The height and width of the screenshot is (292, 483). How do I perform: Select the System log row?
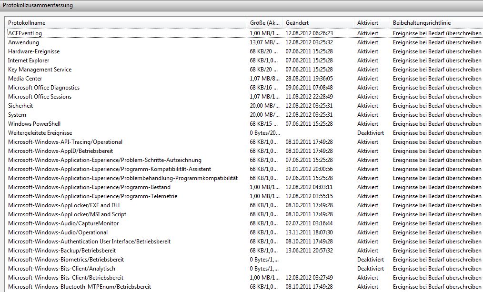[x=245, y=115]
